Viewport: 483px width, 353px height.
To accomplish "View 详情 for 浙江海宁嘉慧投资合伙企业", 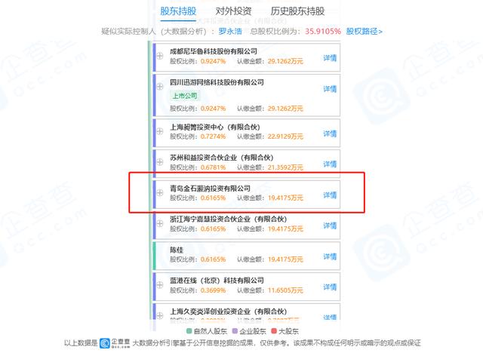I will click(330, 226).
